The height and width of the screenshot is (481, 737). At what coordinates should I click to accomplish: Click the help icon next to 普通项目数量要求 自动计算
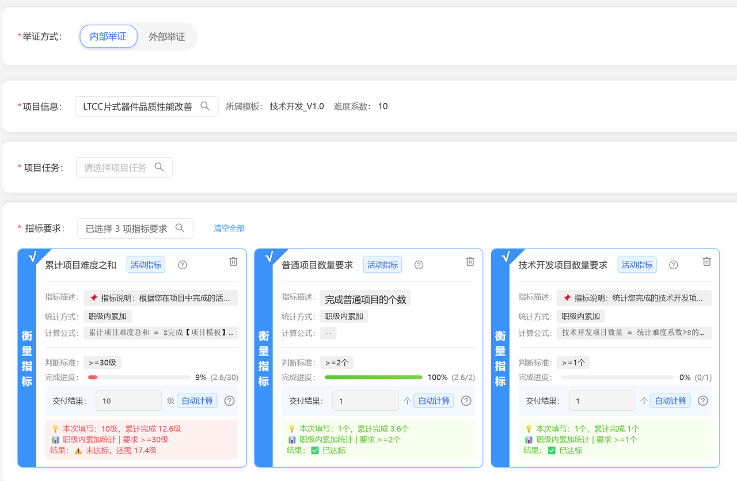click(x=466, y=400)
